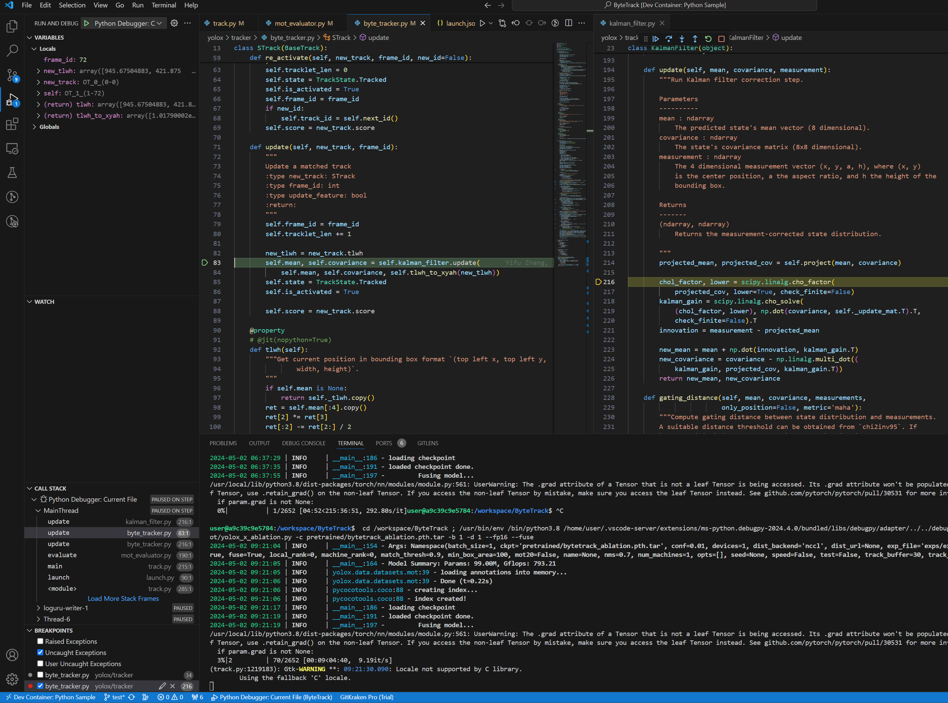The image size is (948, 703).
Task: Switch to the Debug Console panel tab
Action: 303,443
